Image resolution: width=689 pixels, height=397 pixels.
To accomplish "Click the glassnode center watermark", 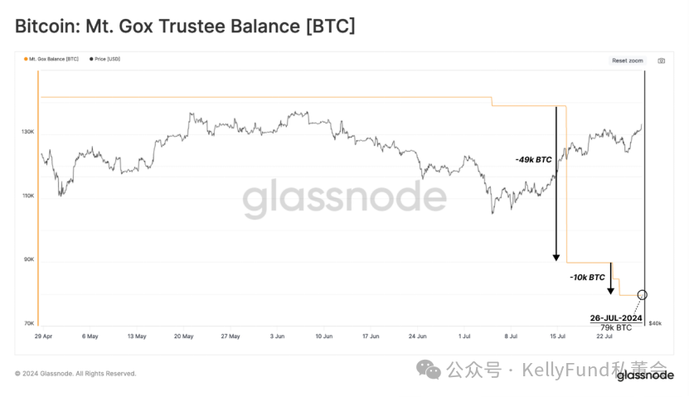I will 344,199.
